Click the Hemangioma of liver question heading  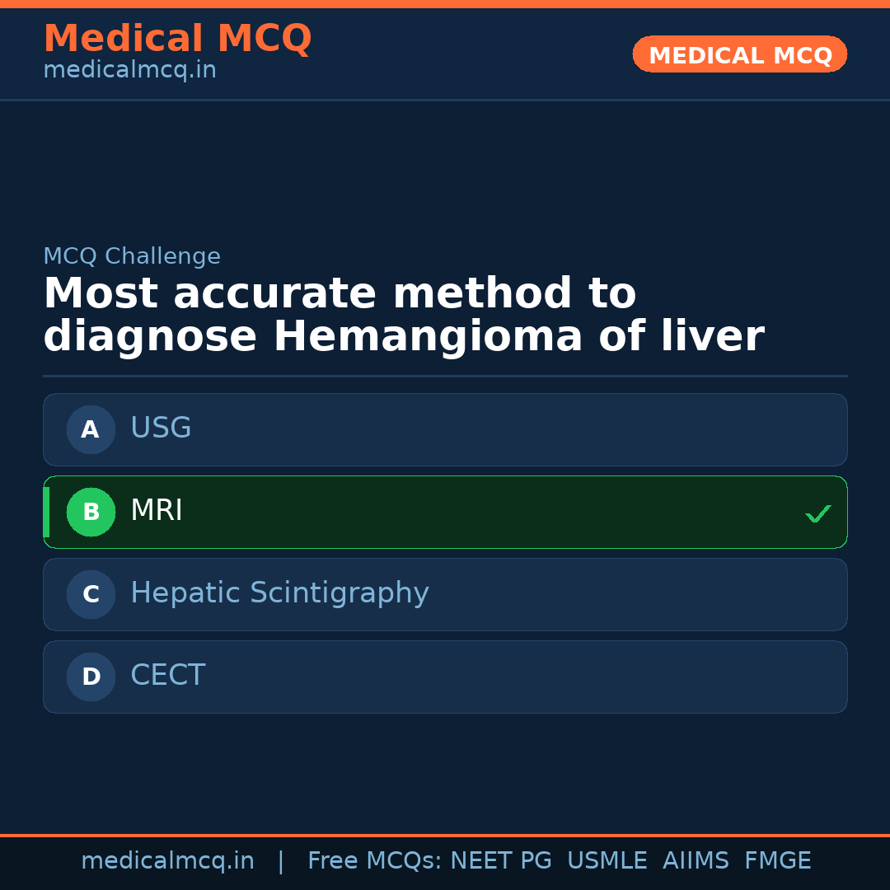(403, 316)
